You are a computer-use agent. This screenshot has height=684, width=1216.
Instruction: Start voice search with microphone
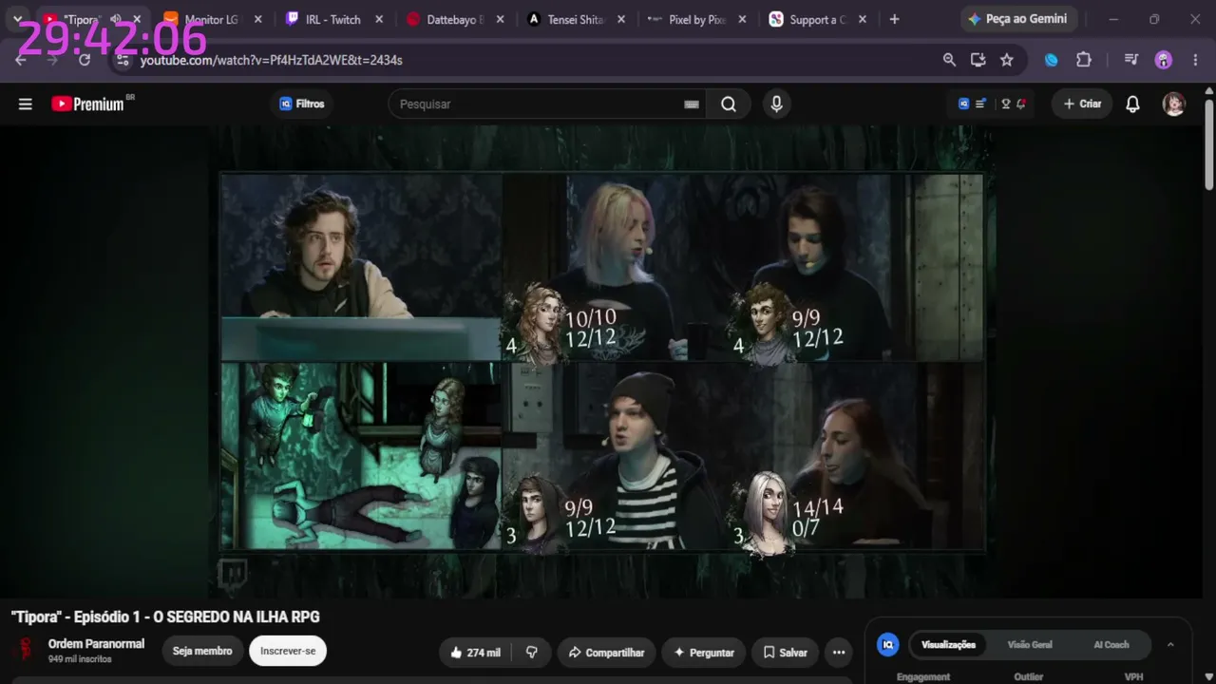pyautogui.click(x=776, y=104)
